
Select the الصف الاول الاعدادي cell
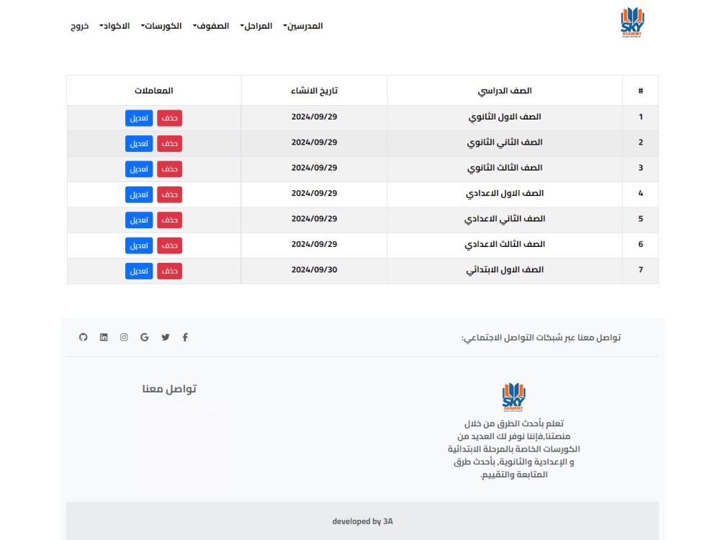tap(505, 193)
